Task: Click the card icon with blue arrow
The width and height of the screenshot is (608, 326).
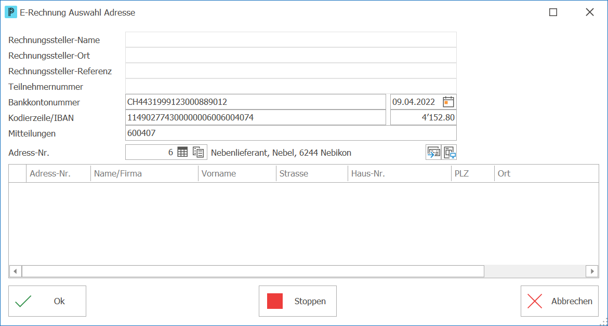Action: pos(433,152)
